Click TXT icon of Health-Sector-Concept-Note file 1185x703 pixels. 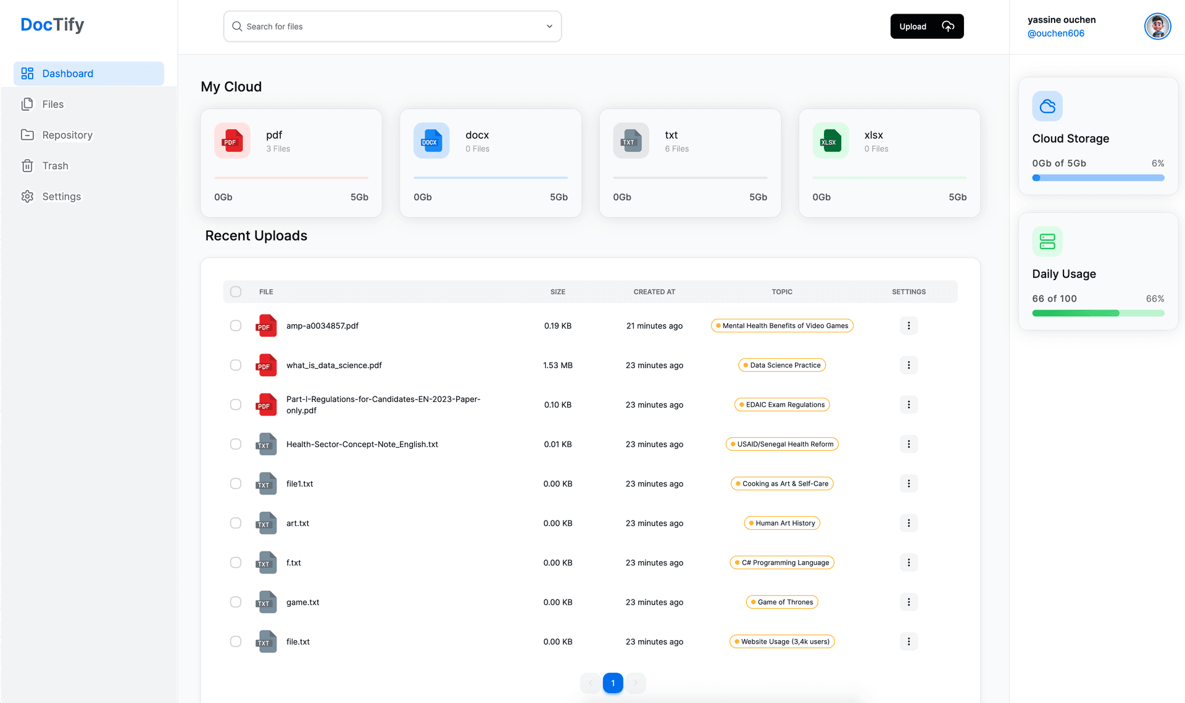(266, 444)
